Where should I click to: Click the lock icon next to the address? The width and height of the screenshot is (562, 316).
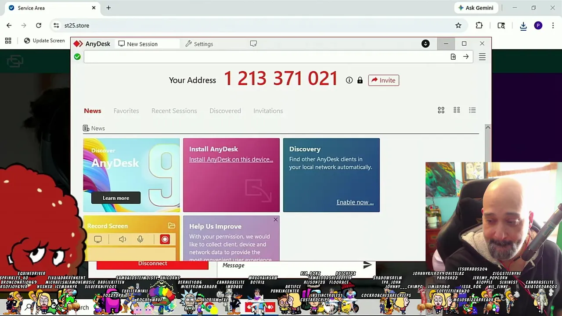tap(360, 80)
